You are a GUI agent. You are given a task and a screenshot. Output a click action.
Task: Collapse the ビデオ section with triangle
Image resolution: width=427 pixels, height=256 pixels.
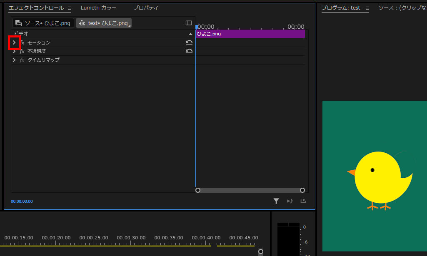pyautogui.click(x=190, y=34)
